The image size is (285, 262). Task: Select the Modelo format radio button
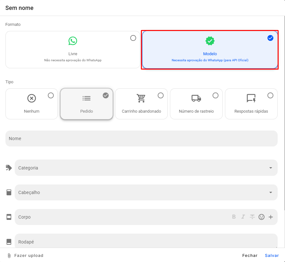click(270, 38)
